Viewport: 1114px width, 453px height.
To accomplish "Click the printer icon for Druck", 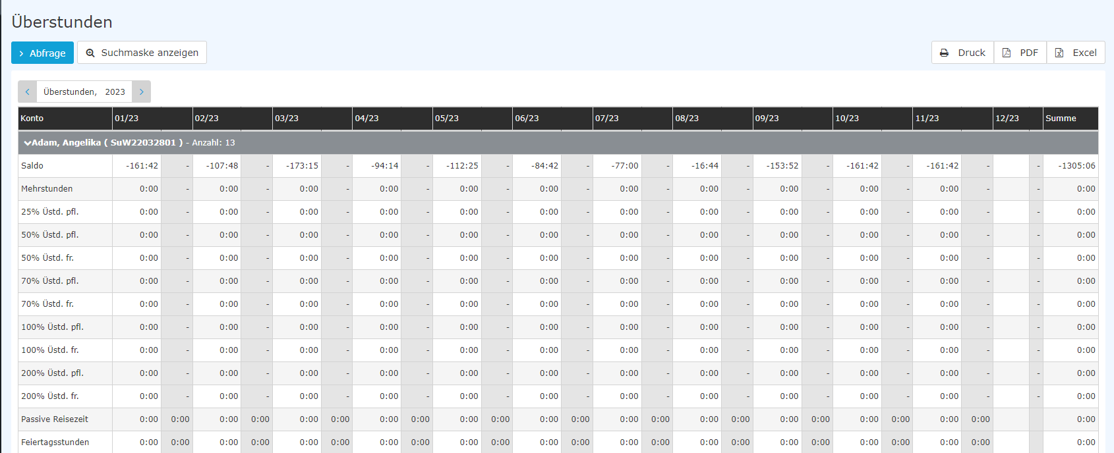I will coord(944,53).
